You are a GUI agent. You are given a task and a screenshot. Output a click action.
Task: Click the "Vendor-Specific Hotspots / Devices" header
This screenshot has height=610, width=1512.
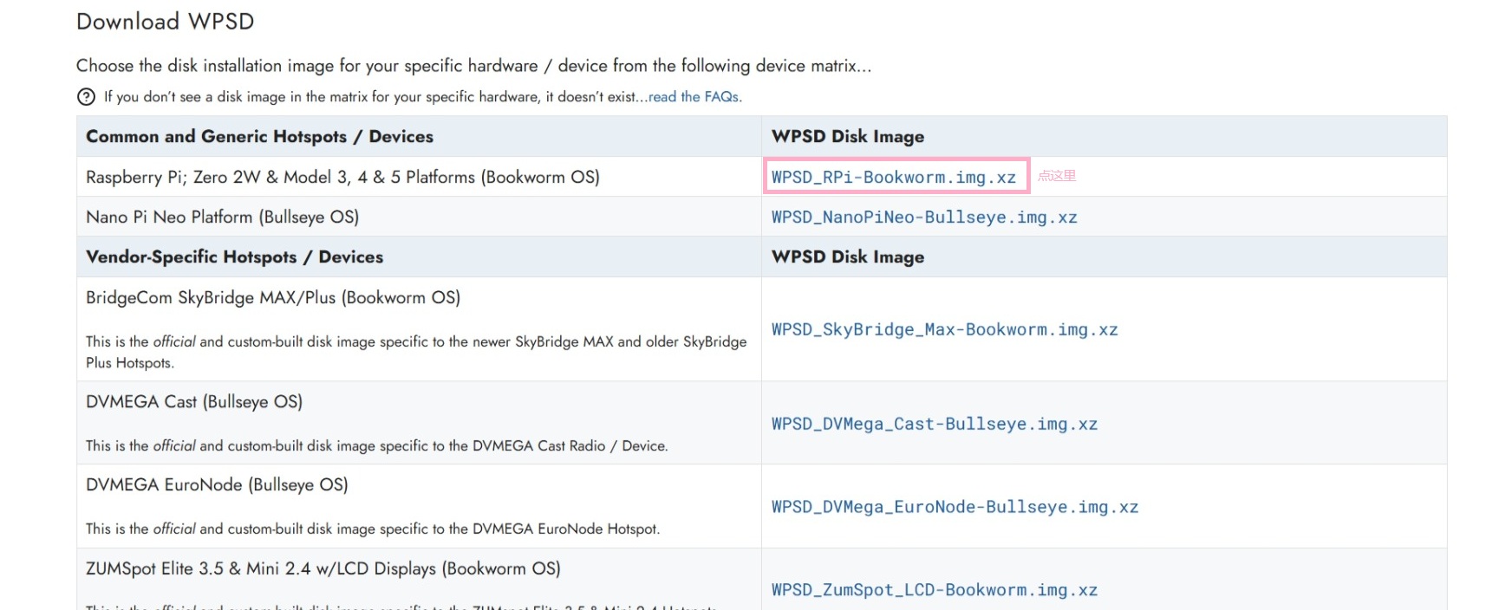(x=234, y=257)
